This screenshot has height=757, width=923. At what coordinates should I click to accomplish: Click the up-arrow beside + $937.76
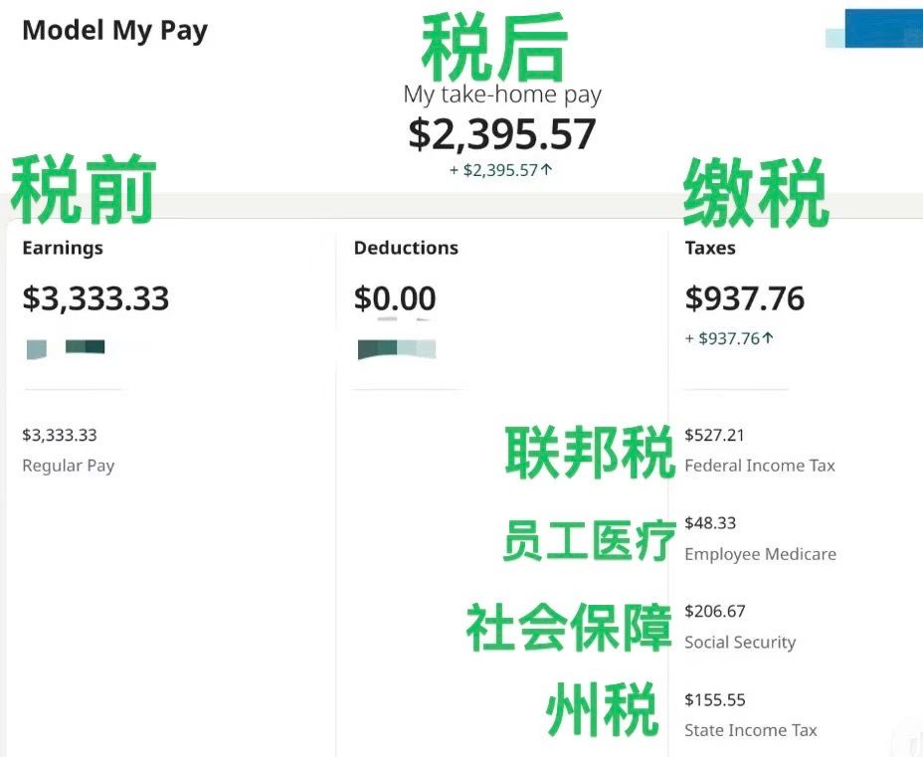tap(768, 338)
